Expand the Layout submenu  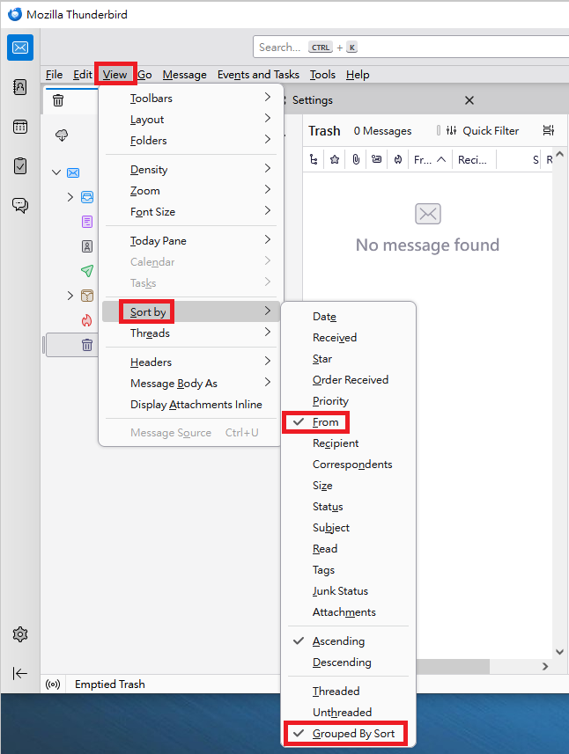pyautogui.click(x=190, y=120)
